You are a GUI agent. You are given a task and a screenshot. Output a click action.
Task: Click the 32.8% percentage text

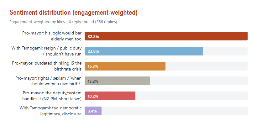(93, 37)
